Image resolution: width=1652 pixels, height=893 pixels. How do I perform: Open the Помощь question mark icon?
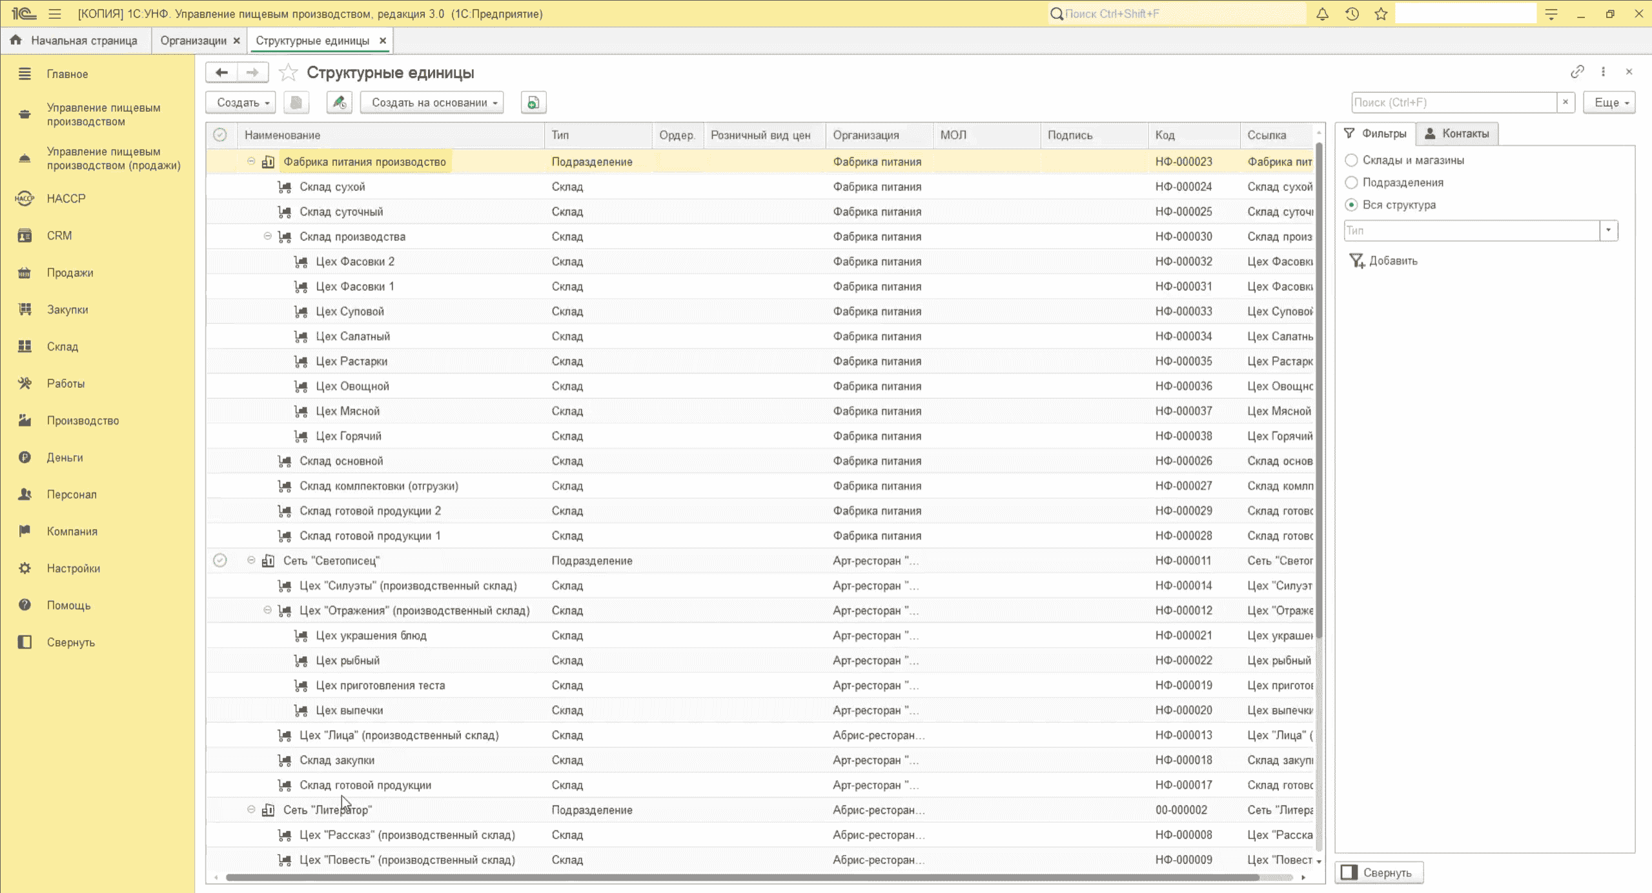click(x=25, y=605)
